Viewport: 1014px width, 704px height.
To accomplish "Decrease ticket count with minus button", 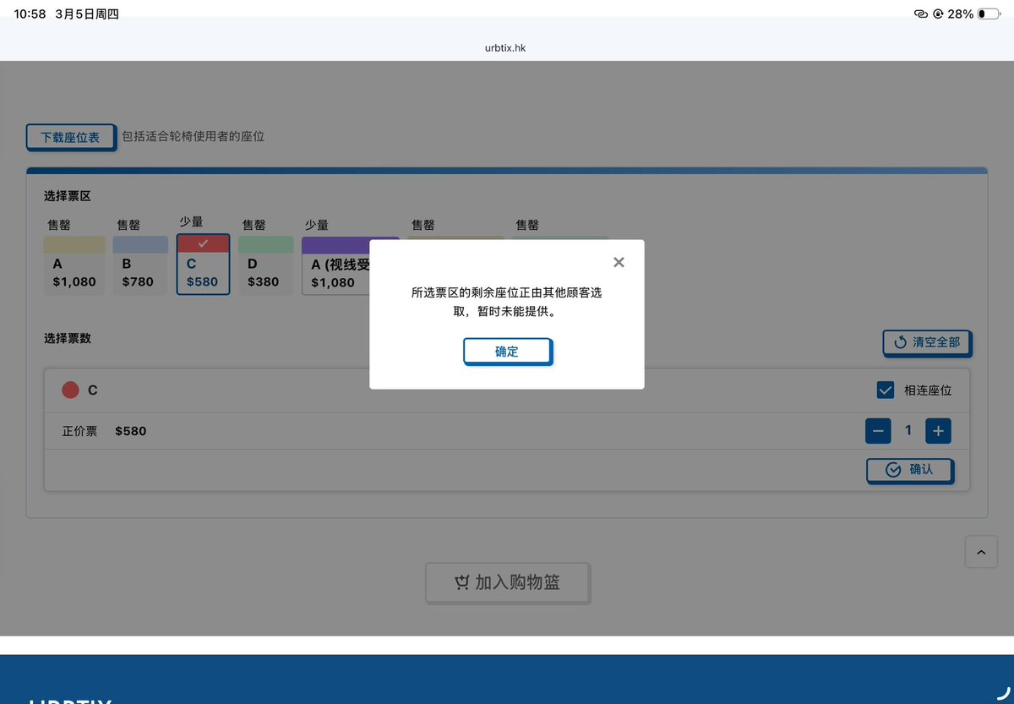I will [x=878, y=431].
